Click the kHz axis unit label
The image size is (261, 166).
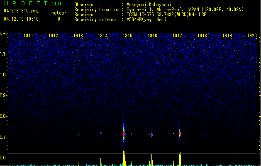point(4,34)
